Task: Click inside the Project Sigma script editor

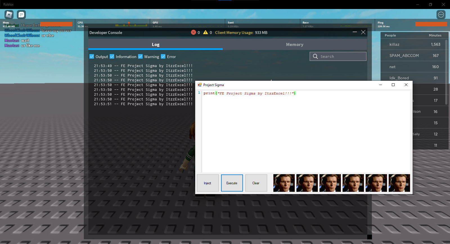Action: (306, 132)
